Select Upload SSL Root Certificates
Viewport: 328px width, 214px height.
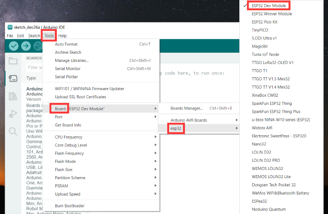click(x=101, y=97)
